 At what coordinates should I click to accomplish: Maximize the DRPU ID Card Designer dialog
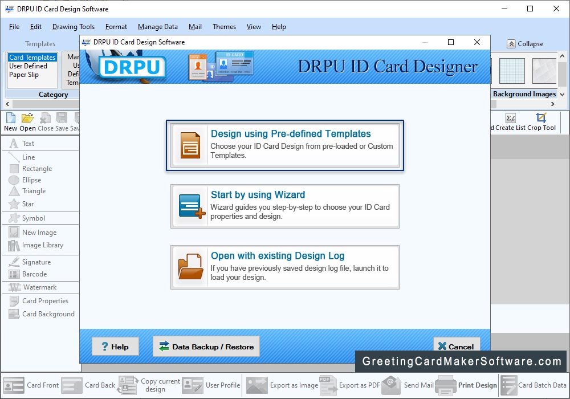coord(451,42)
